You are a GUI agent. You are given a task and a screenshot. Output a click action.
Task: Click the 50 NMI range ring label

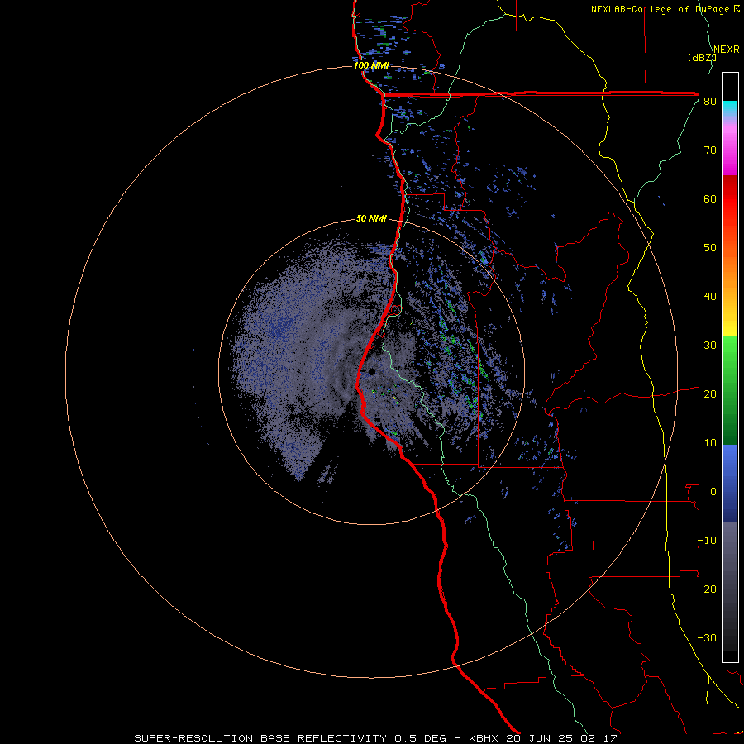pos(371,218)
